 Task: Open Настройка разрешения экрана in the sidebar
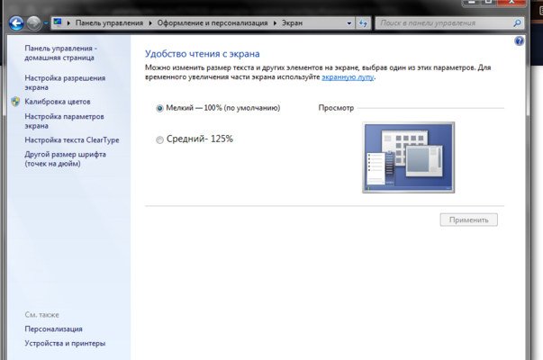click(x=65, y=83)
